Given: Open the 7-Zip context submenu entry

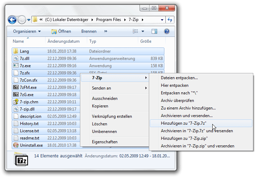Looking at the screenshot, I should (x=115, y=78).
